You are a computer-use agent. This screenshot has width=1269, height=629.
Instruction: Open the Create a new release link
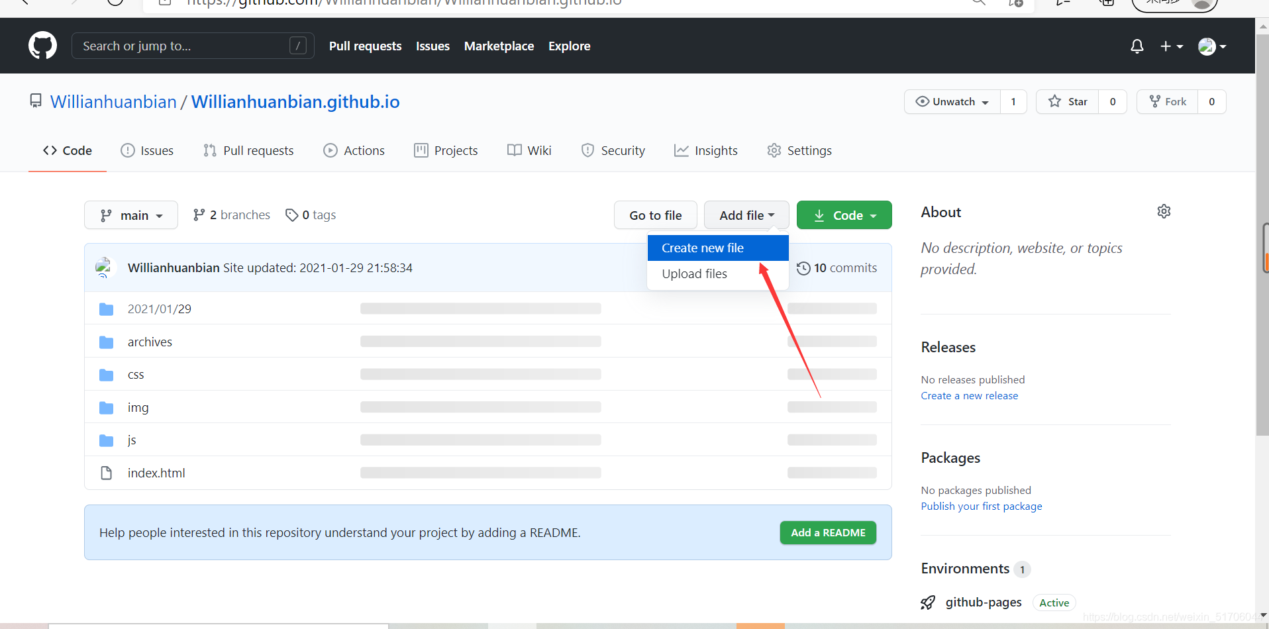(x=970, y=396)
